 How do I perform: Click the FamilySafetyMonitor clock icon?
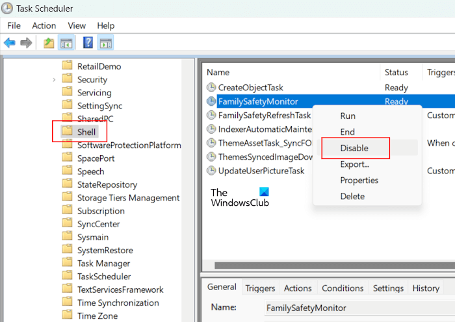211,101
